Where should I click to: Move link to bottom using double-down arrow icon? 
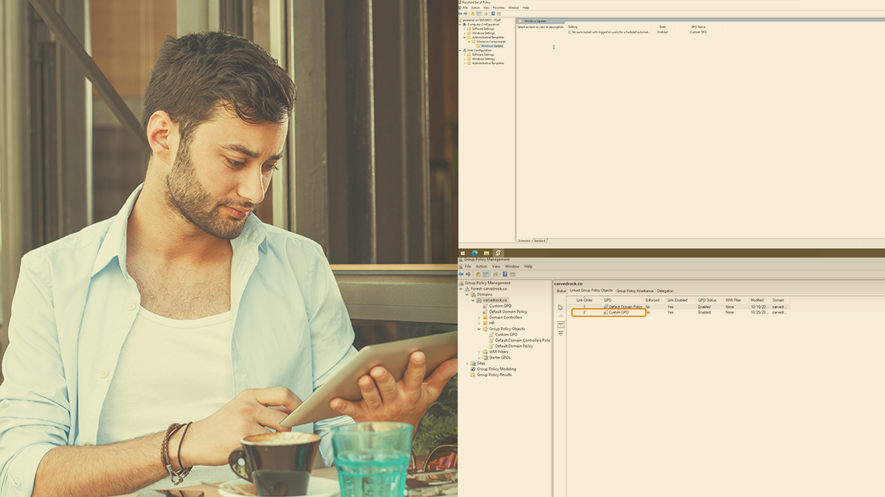(561, 333)
